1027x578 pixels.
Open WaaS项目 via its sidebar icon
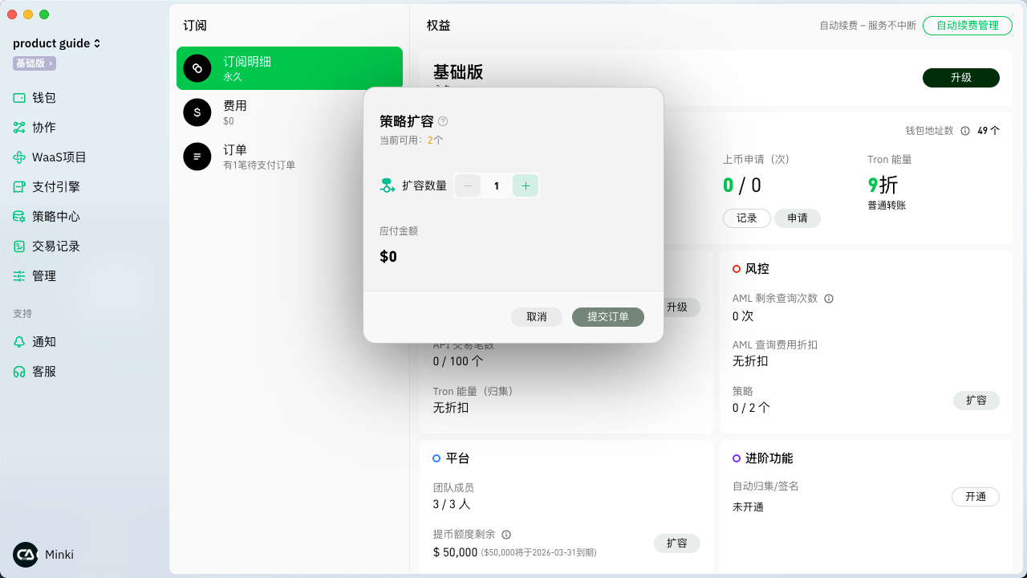(19, 157)
